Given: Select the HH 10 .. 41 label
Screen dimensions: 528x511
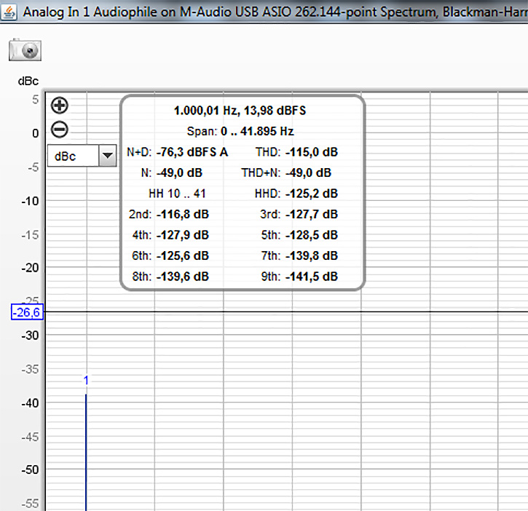Looking at the screenshot, I should pos(177,194).
